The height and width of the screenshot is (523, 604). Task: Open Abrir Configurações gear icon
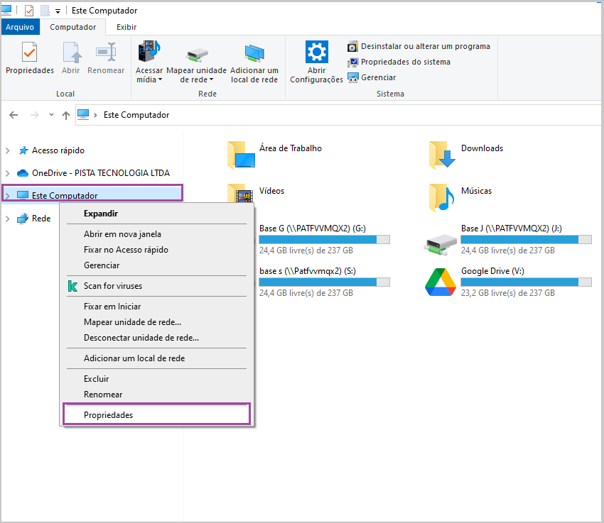pos(316,54)
